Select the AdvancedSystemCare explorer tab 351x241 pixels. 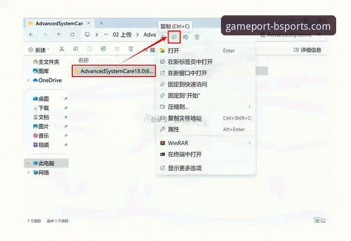click(x=59, y=23)
